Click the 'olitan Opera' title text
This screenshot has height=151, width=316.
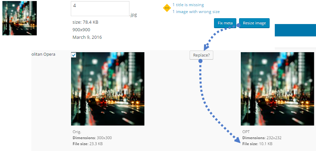43,54
